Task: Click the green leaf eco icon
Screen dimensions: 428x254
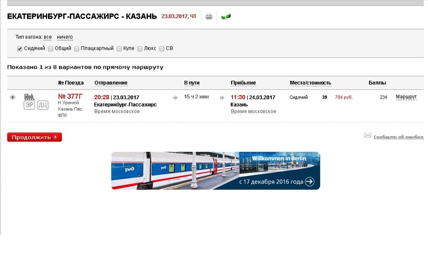Action: 226,16
